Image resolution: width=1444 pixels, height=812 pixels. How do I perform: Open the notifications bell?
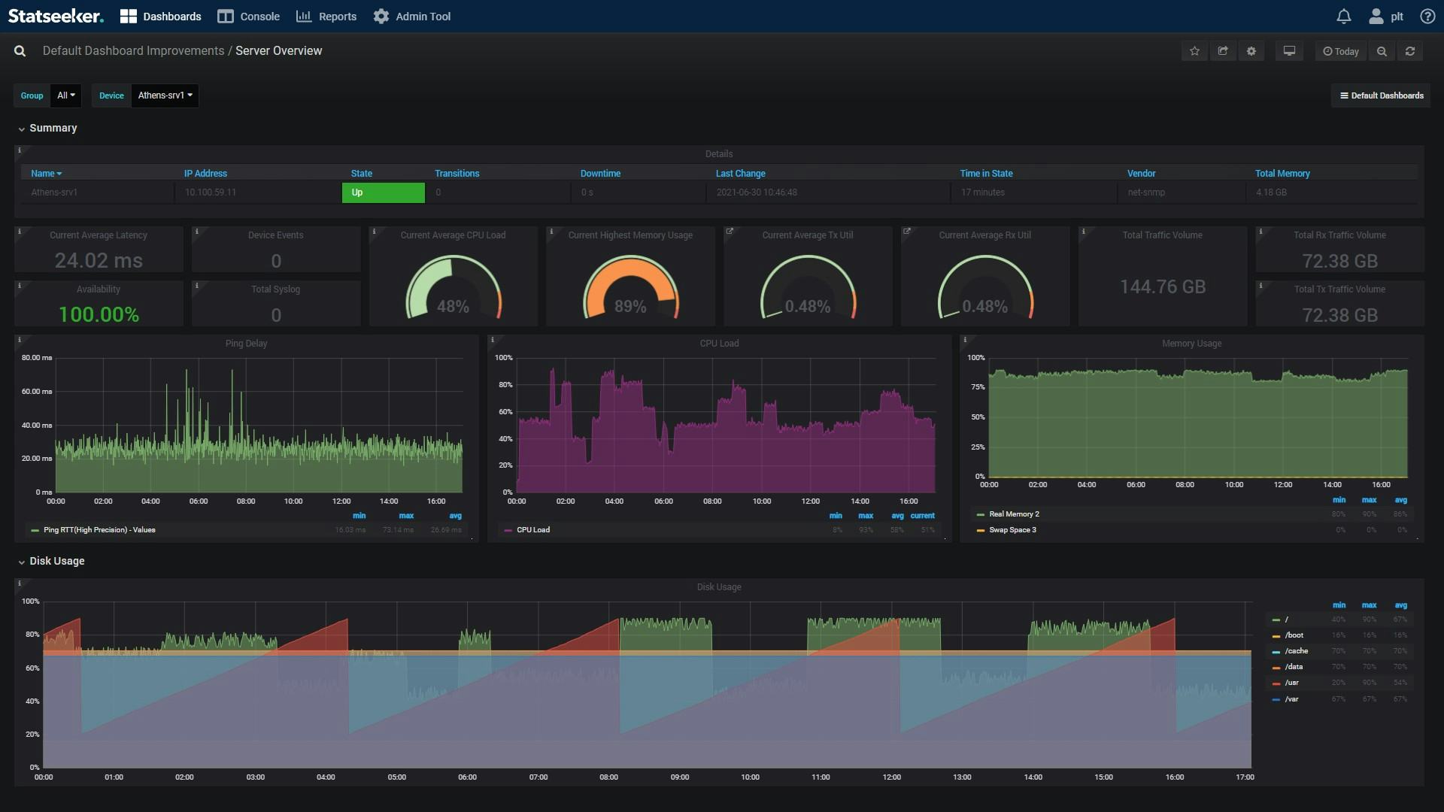[x=1344, y=17]
